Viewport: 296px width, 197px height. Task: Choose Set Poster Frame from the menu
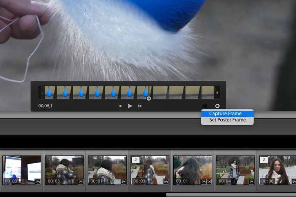227,120
